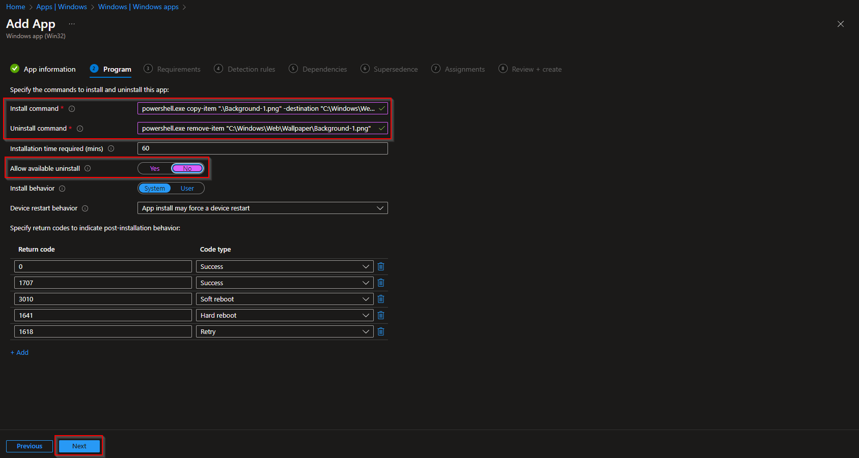Image resolution: width=859 pixels, height=458 pixels.
Task: Click the Install behavior info icon
Action: pos(62,188)
